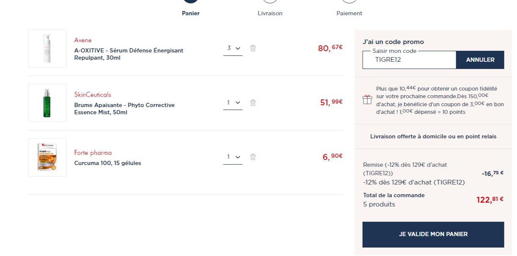517x256 pixels.
Task: Select the Paiement step
Action: [349, 13]
